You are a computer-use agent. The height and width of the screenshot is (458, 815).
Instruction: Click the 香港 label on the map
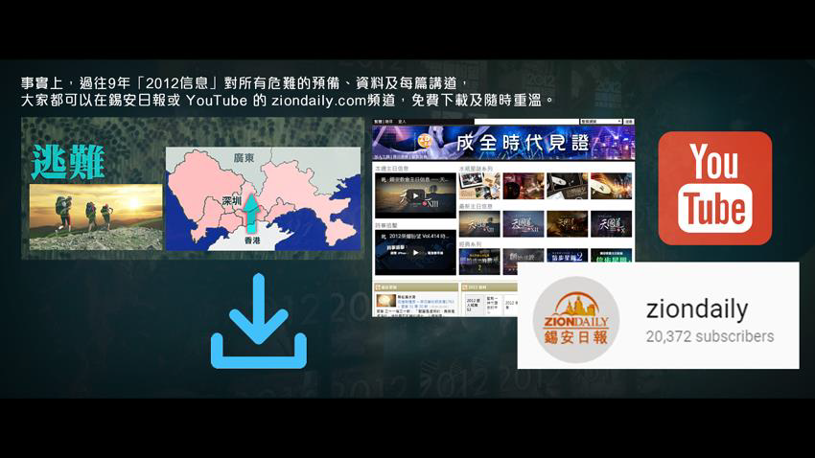(x=252, y=240)
